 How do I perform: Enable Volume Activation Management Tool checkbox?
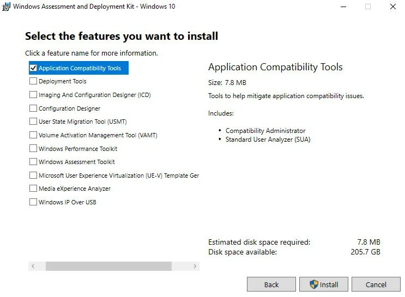coord(33,135)
